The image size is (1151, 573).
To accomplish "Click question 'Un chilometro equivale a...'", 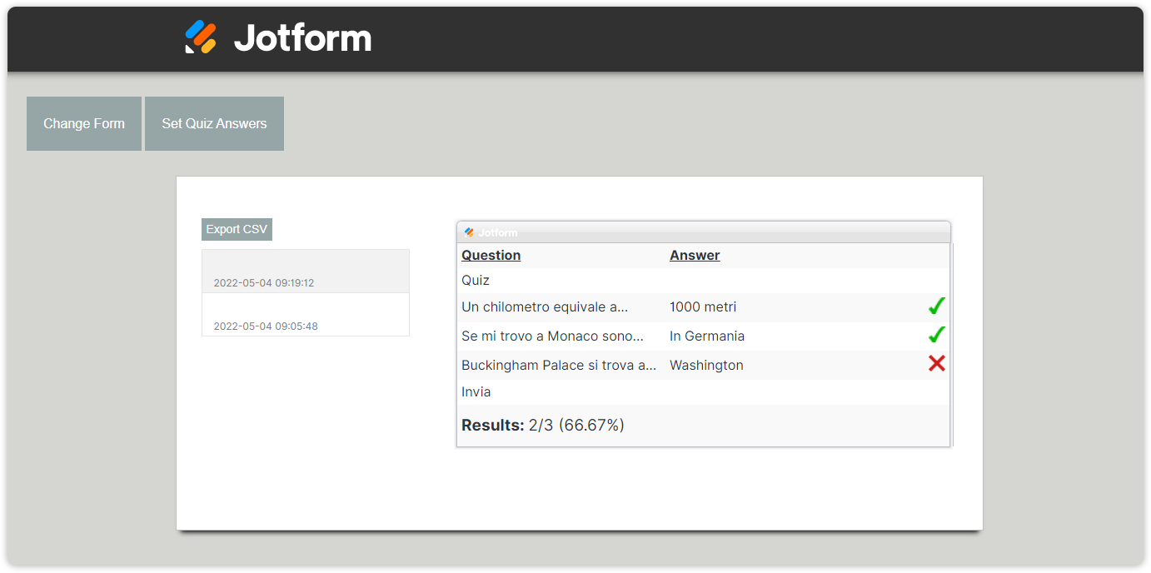I will point(545,306).
